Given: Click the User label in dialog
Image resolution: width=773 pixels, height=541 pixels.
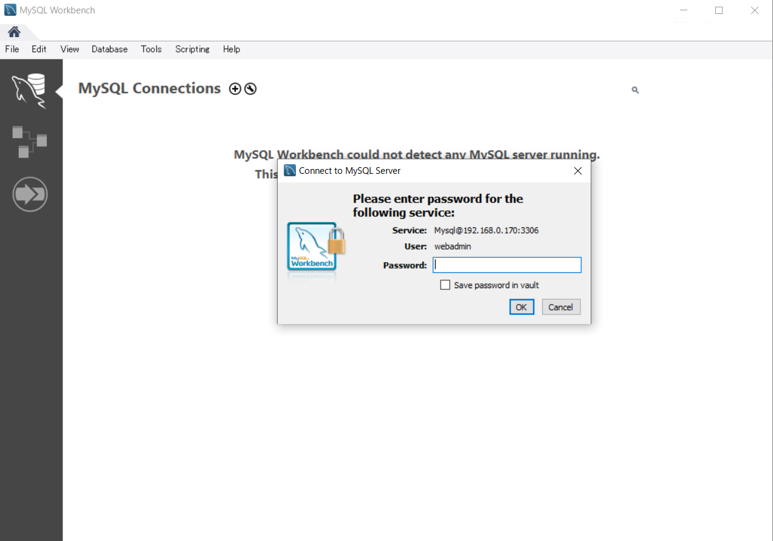Looking at the screenshot, I should [416, 247].
